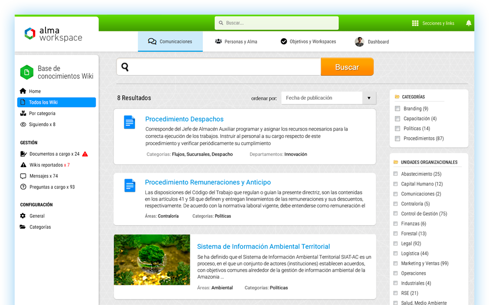
Task: Open the Dashboard tab
Action: (372, 42)
